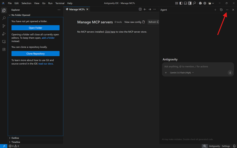Open the account profile dropdown

pyautogui.click(x=211, y=3)
